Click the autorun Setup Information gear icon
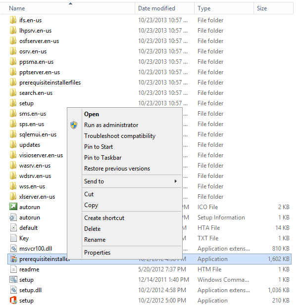The width and height of the screenshot is (296, 306). (13, 218)
